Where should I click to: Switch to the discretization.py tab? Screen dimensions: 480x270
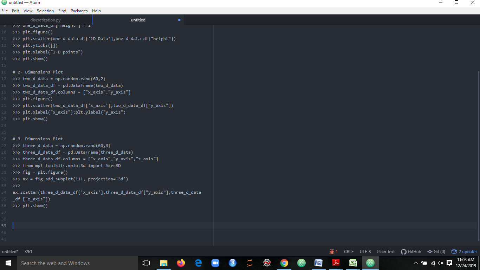point(45,20)
